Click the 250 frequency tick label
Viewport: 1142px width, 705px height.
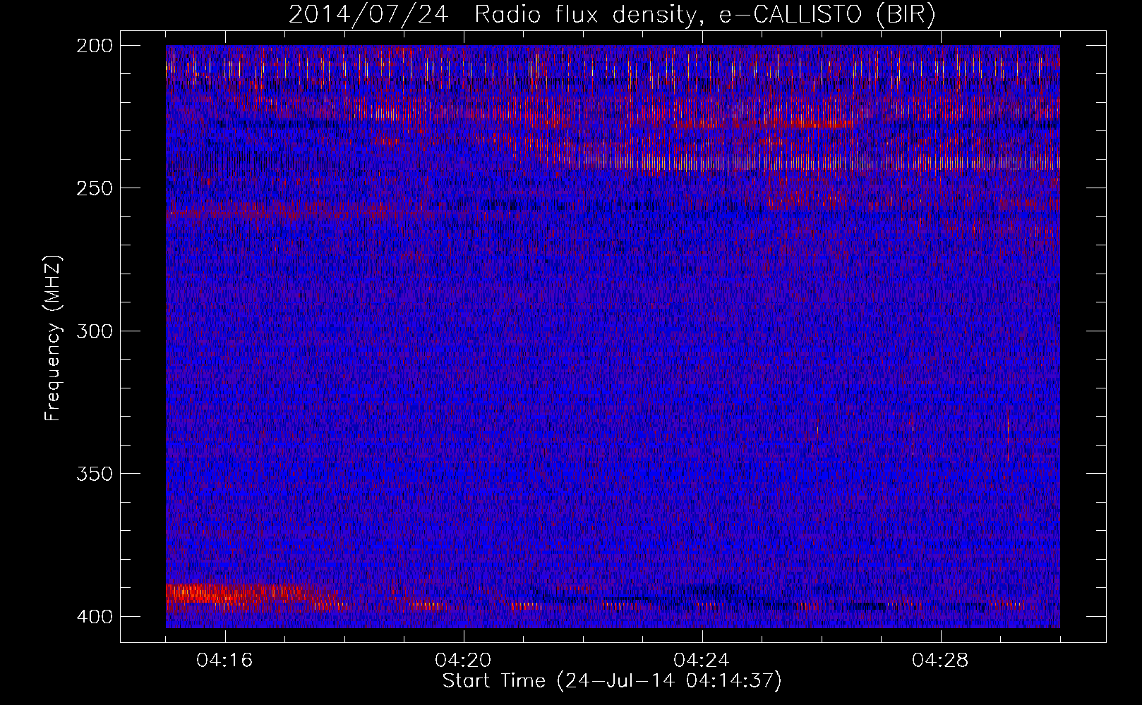tap(94, 188)
